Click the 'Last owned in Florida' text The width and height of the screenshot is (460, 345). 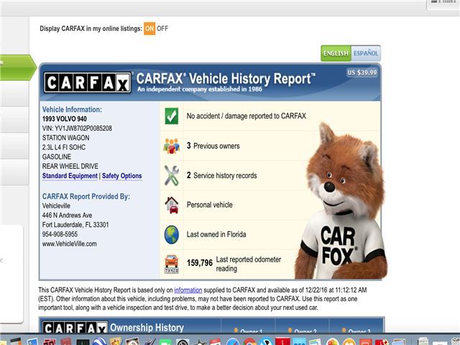pos(216,235)
